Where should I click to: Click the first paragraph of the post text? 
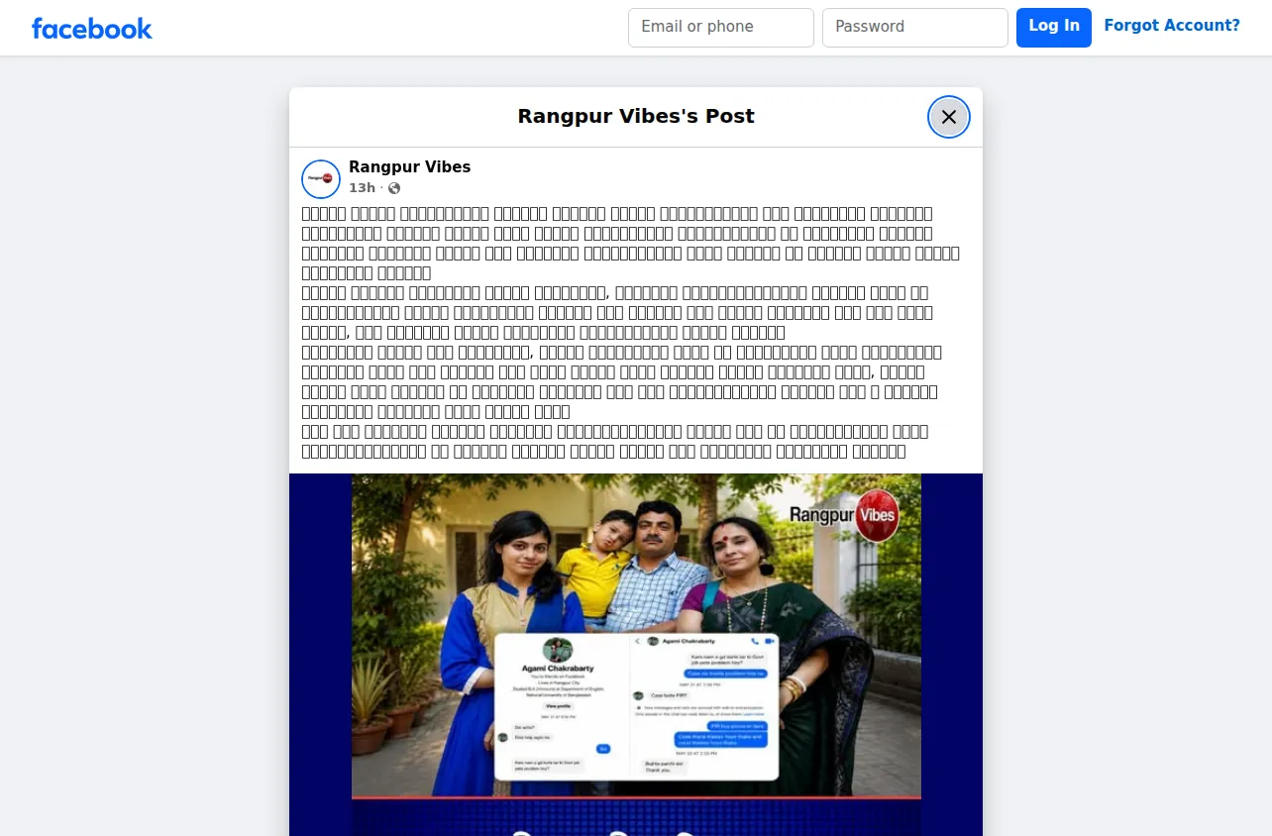631,244
